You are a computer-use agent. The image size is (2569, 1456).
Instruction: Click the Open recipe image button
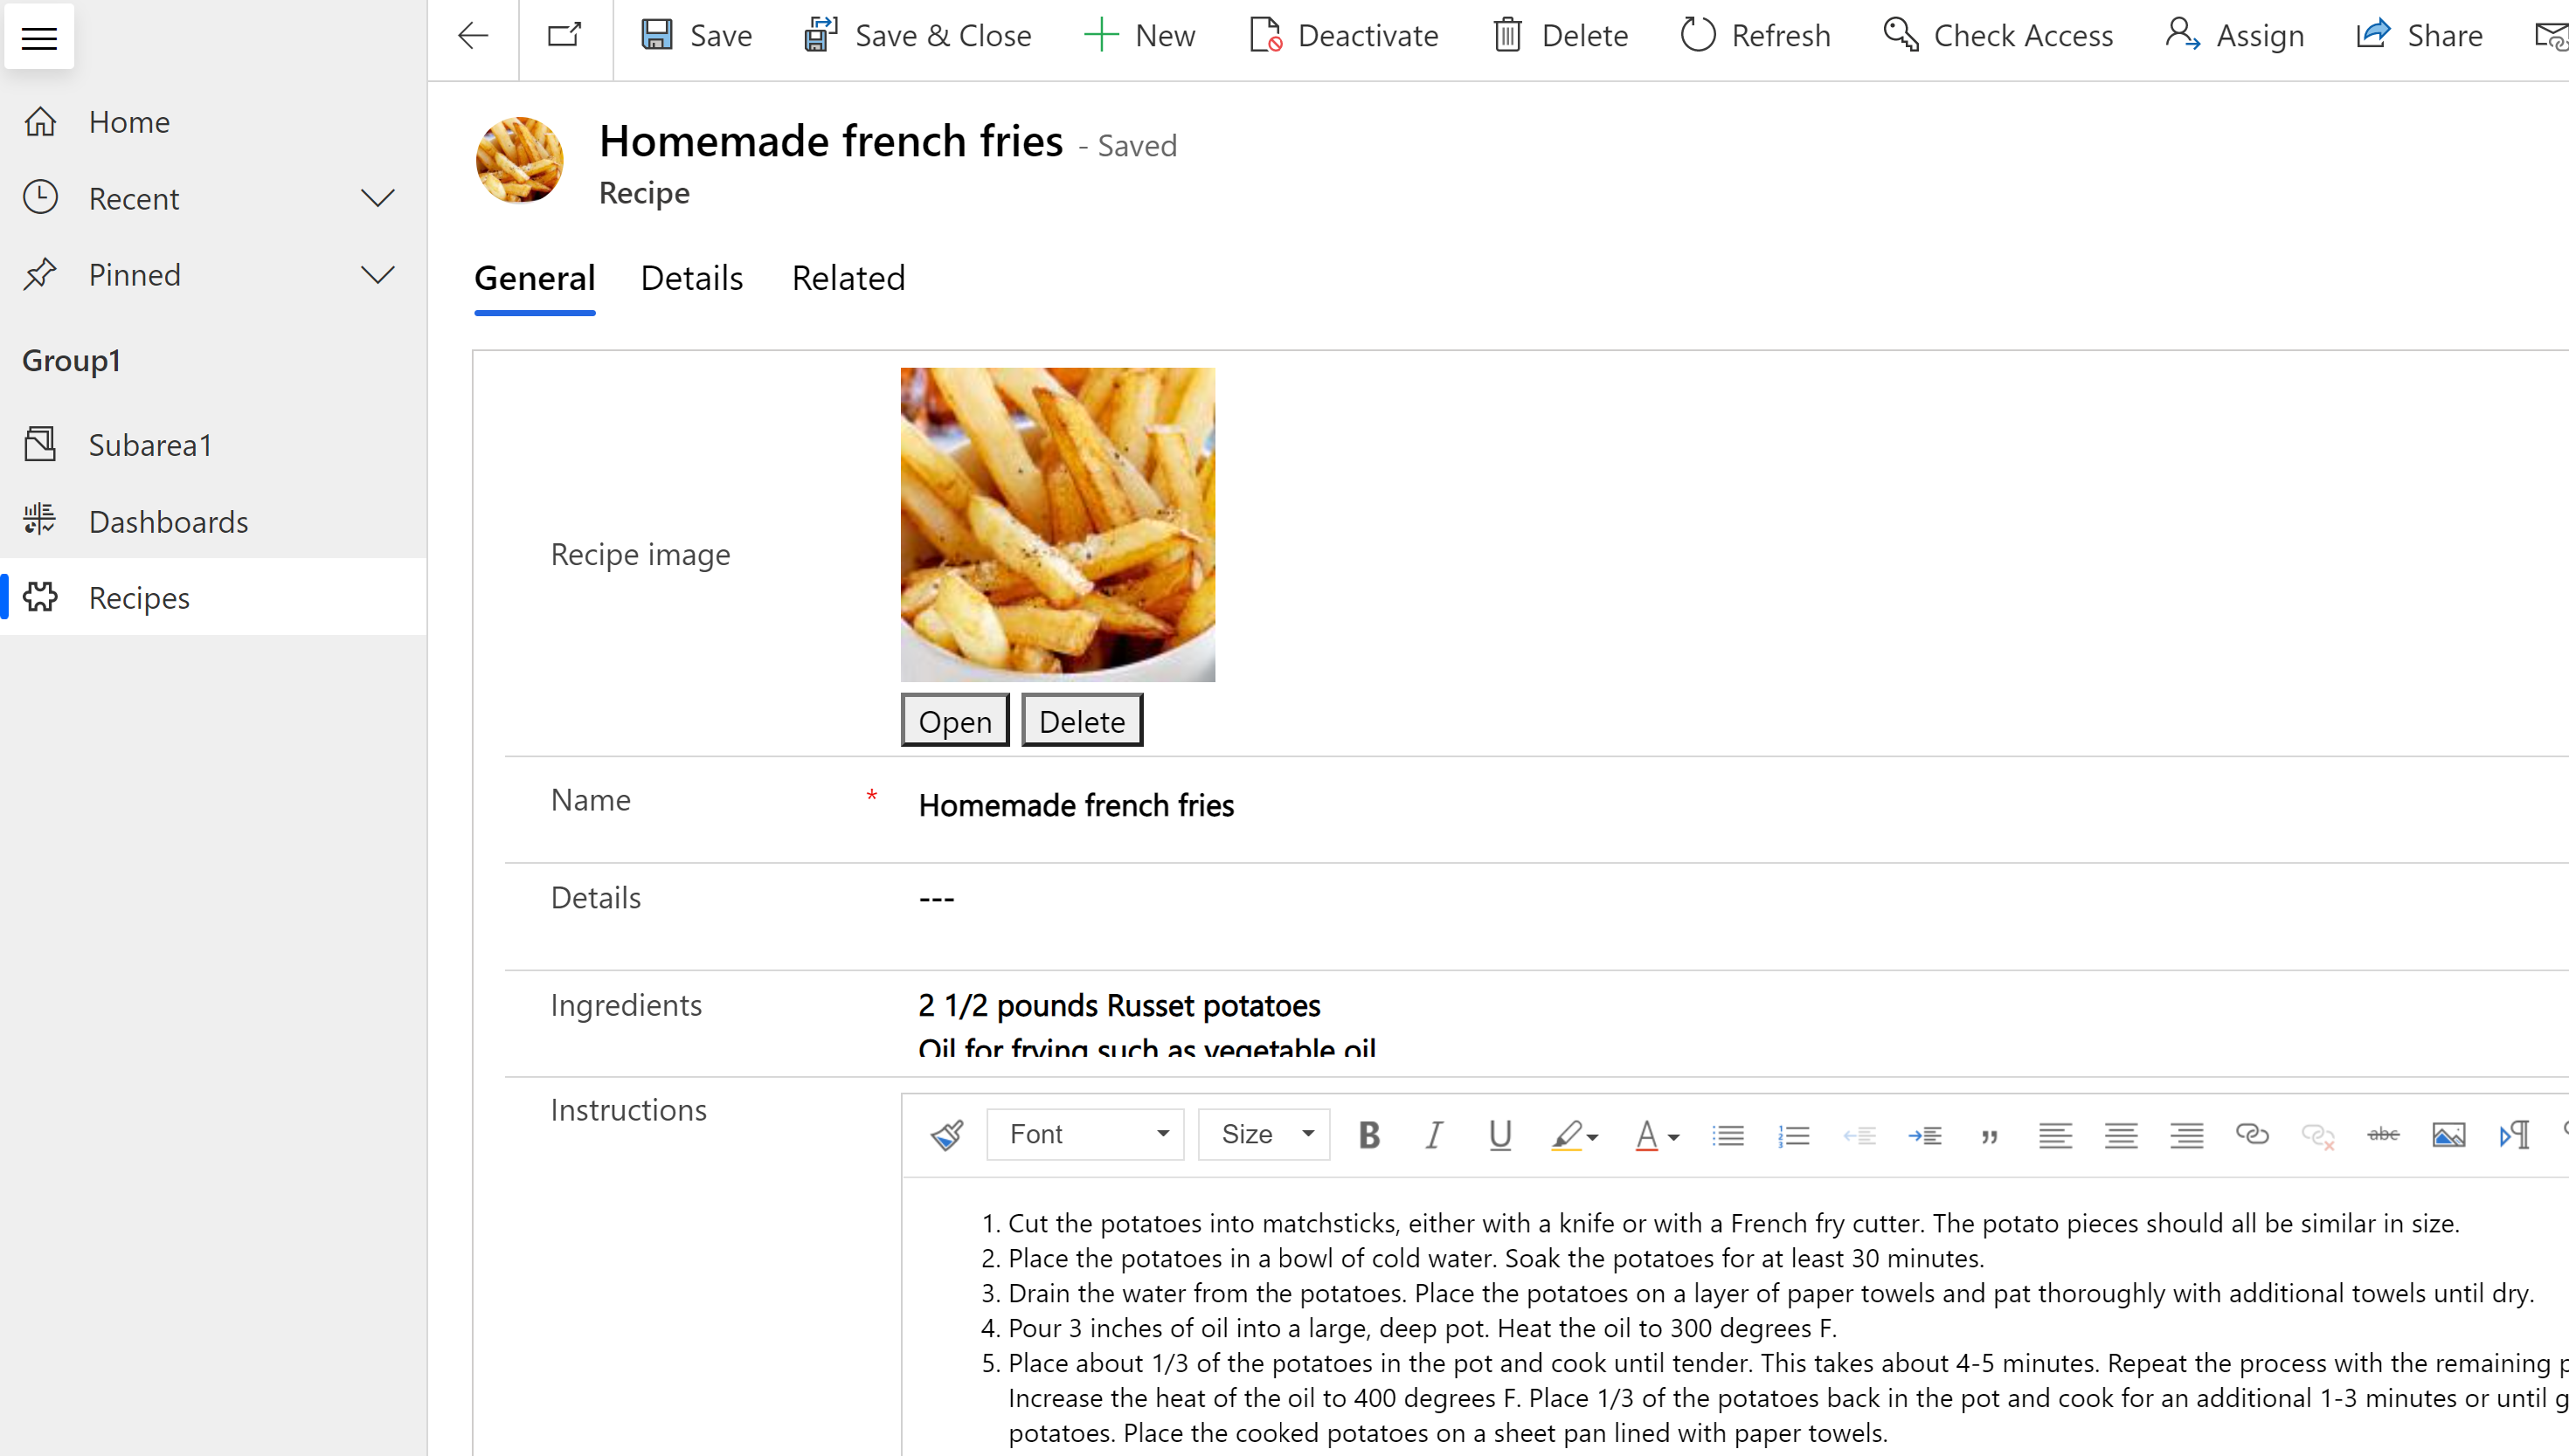coord(954,719)
